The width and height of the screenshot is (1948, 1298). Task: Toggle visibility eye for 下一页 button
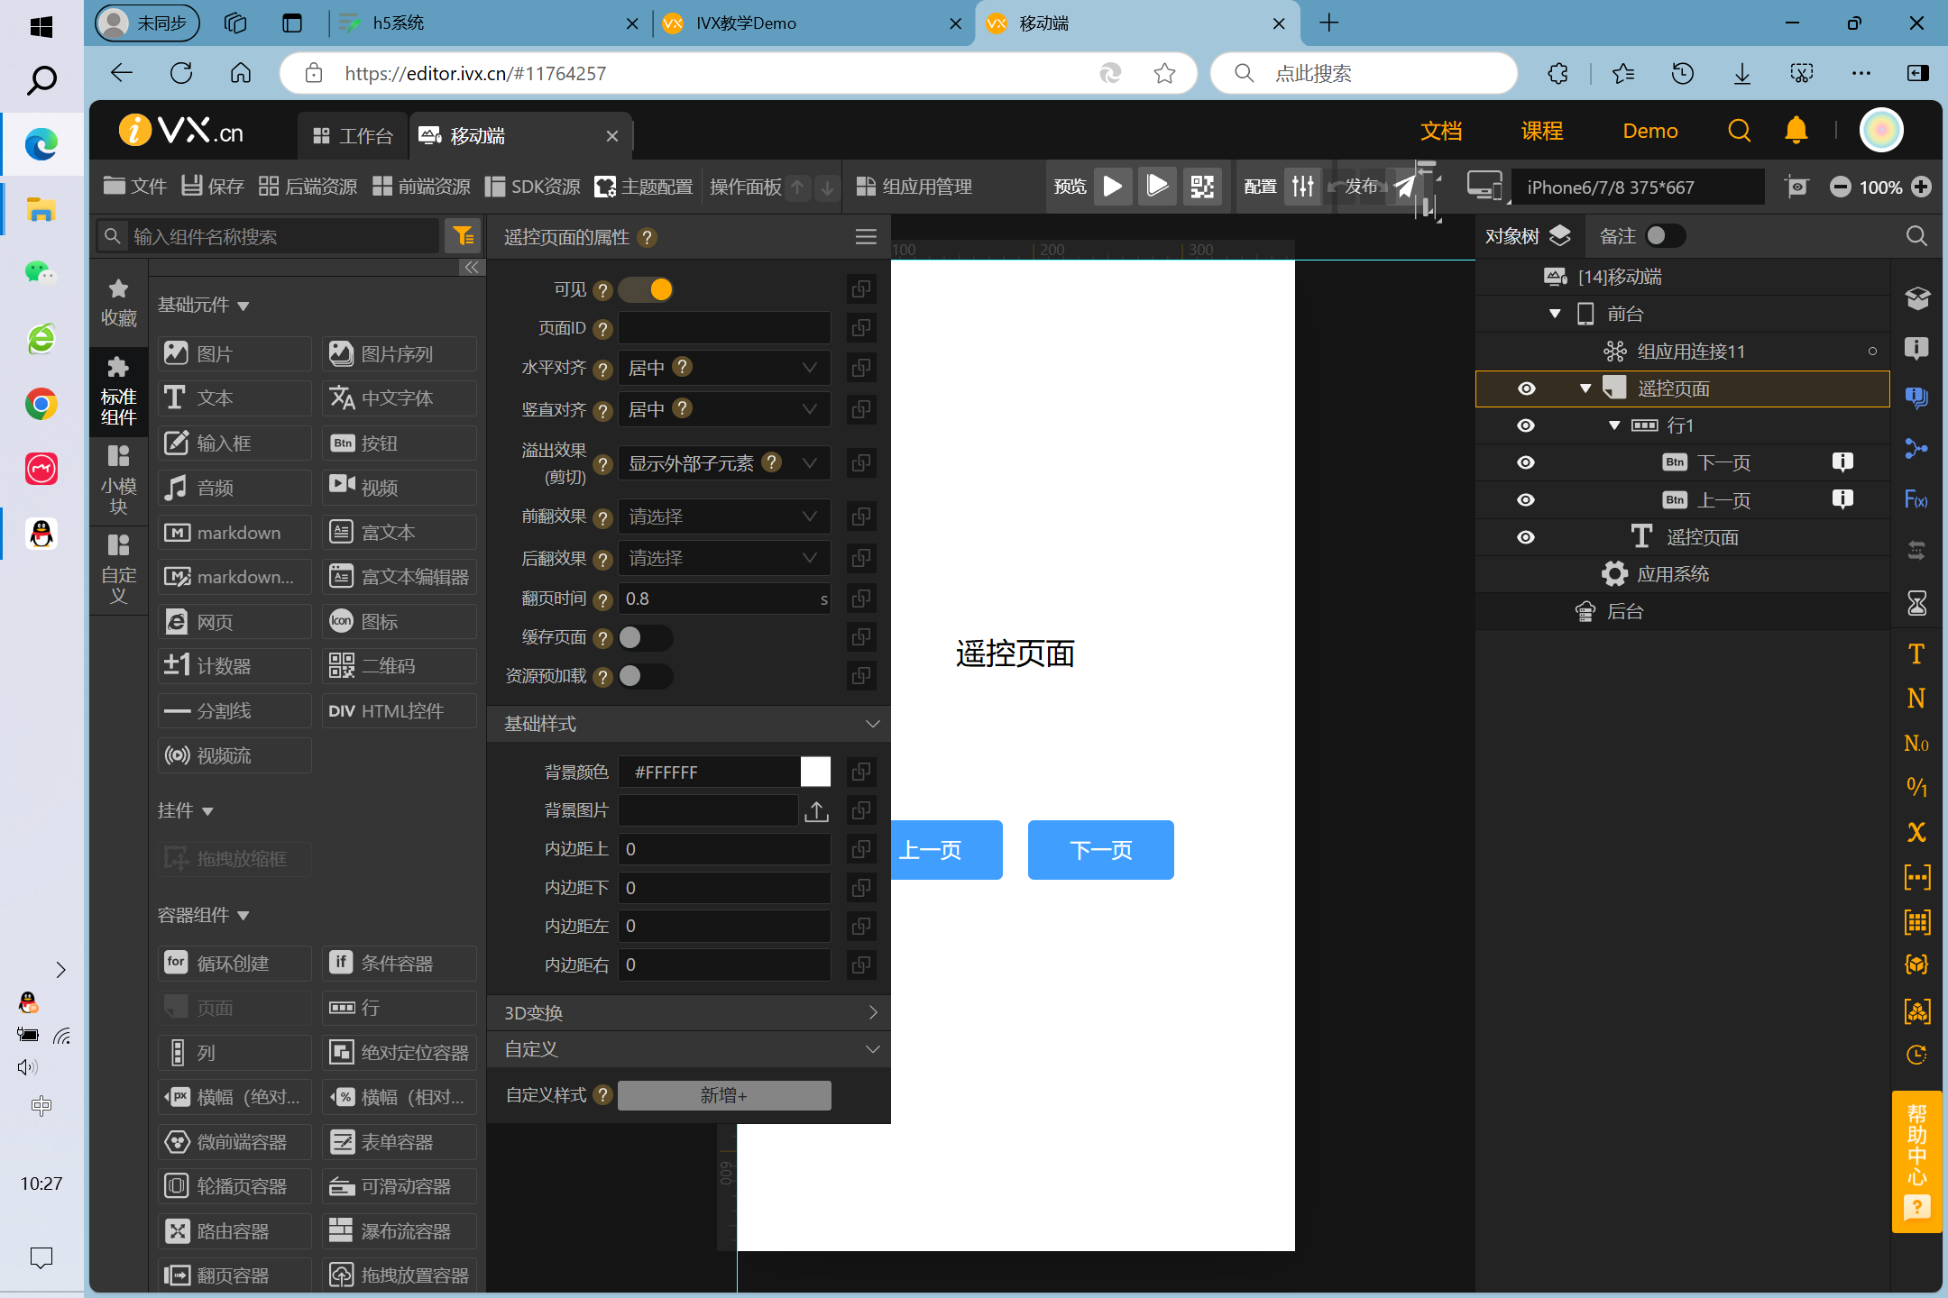coord(1526,462)
